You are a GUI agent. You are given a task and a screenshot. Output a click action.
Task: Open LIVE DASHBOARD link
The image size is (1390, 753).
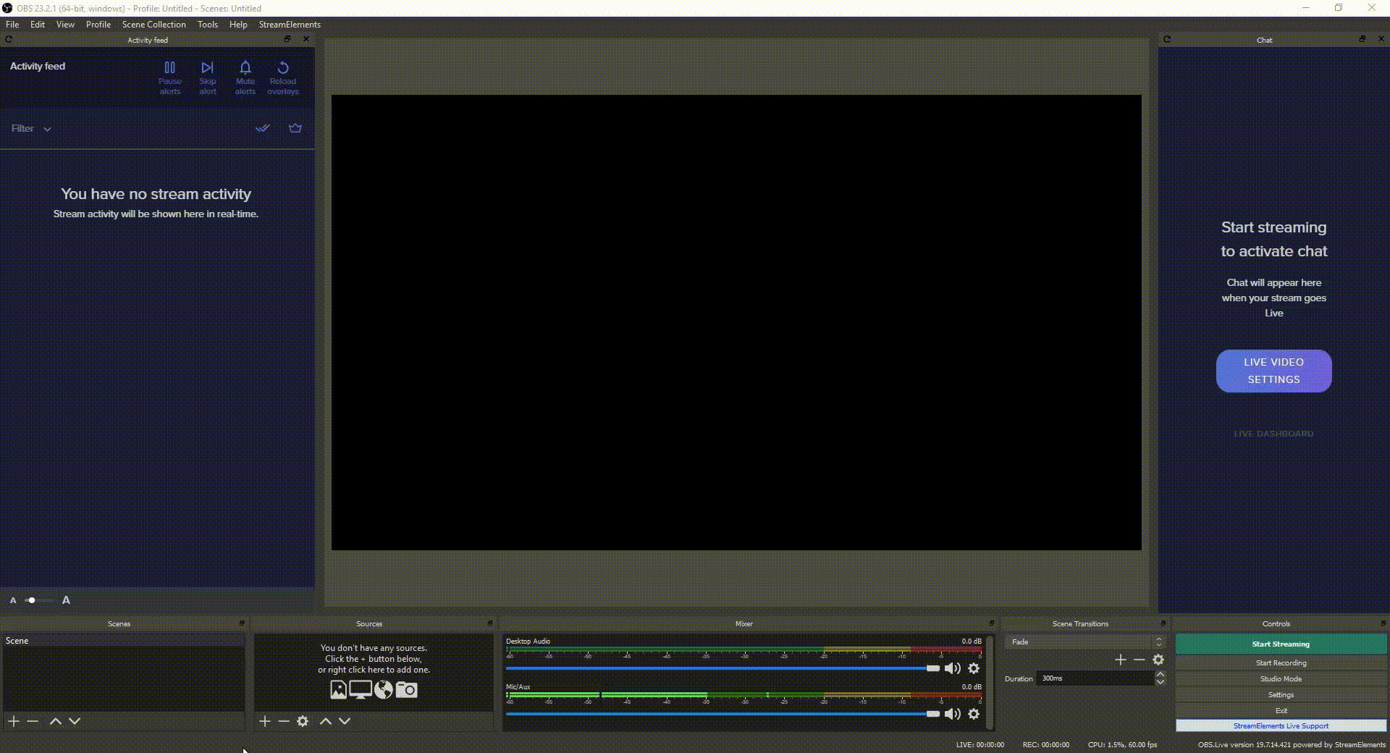[x=1273, y=434]
